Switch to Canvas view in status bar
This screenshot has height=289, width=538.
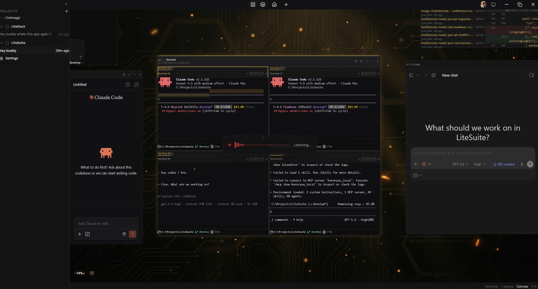(x=522, y=286)
